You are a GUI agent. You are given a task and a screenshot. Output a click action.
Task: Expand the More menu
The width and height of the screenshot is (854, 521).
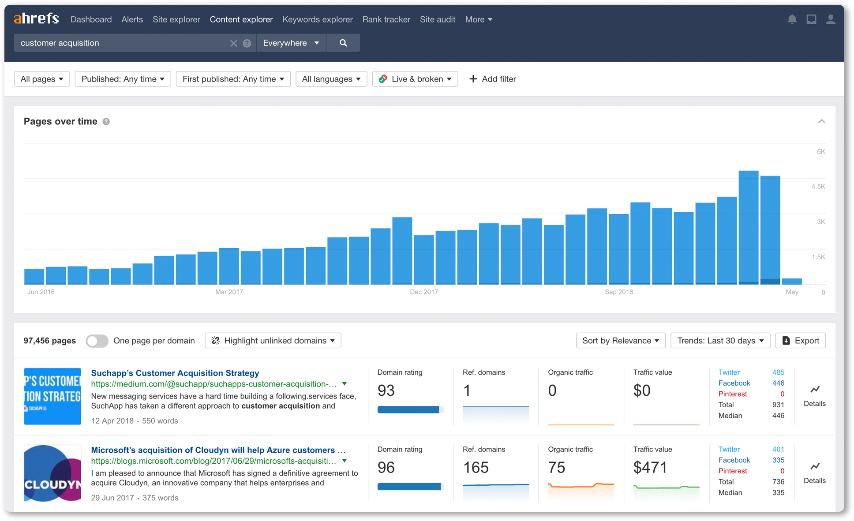[479, 19]
